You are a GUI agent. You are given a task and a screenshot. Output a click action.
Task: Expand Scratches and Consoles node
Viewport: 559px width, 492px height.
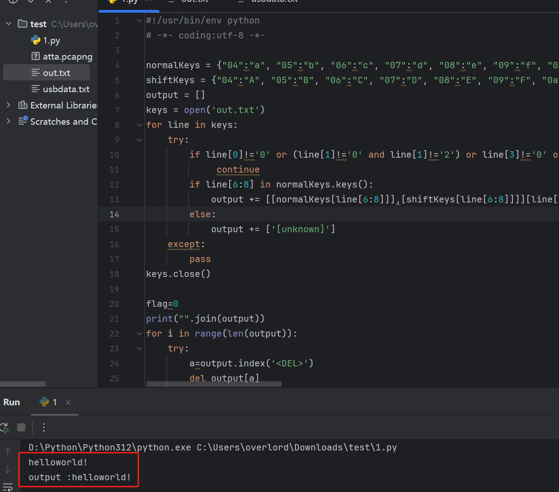pos(9,122)
